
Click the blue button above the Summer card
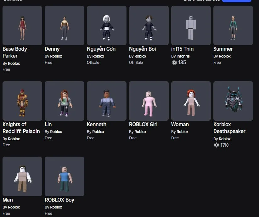tap(237, 1)
